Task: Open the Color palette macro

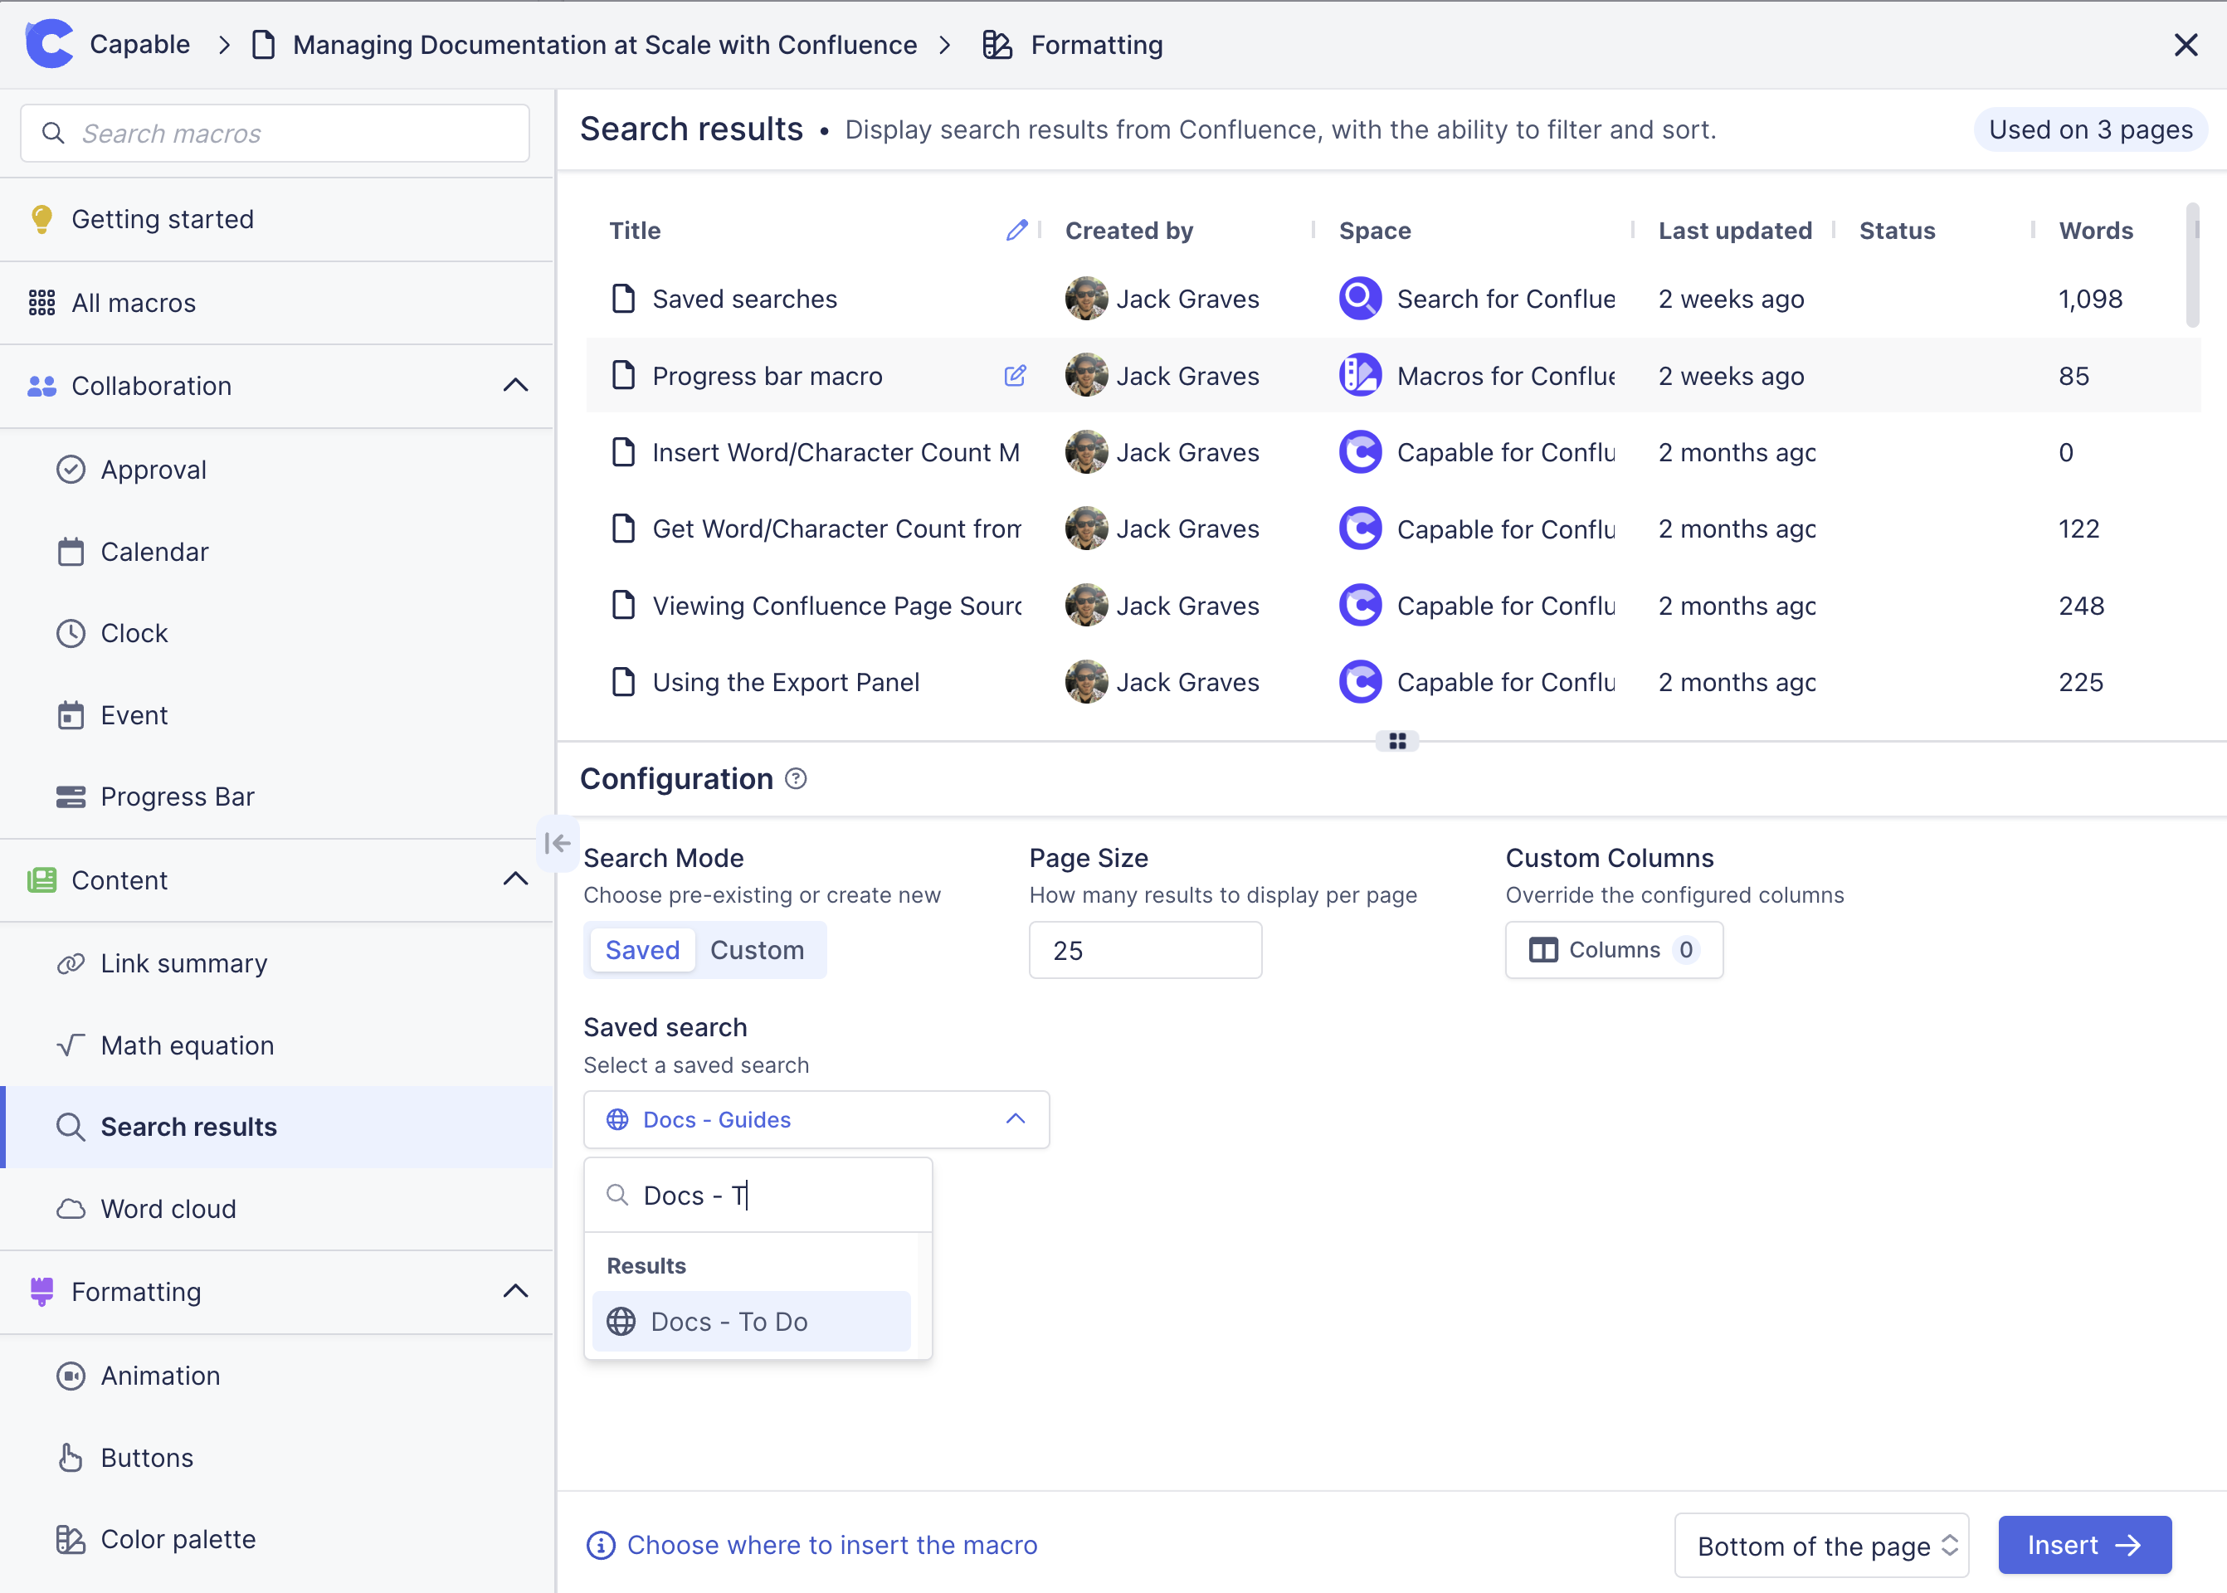Action: 178,1538
